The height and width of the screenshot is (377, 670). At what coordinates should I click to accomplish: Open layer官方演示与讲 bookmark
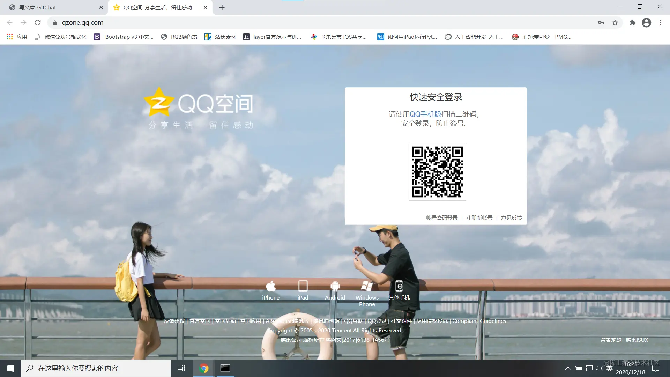tap(272, 37)
